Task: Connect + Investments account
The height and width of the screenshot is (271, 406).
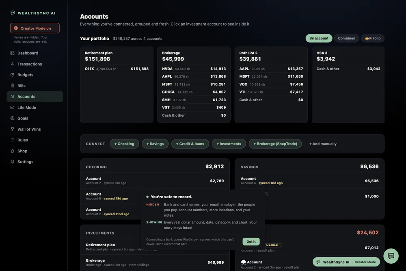Action: [229, 144]
